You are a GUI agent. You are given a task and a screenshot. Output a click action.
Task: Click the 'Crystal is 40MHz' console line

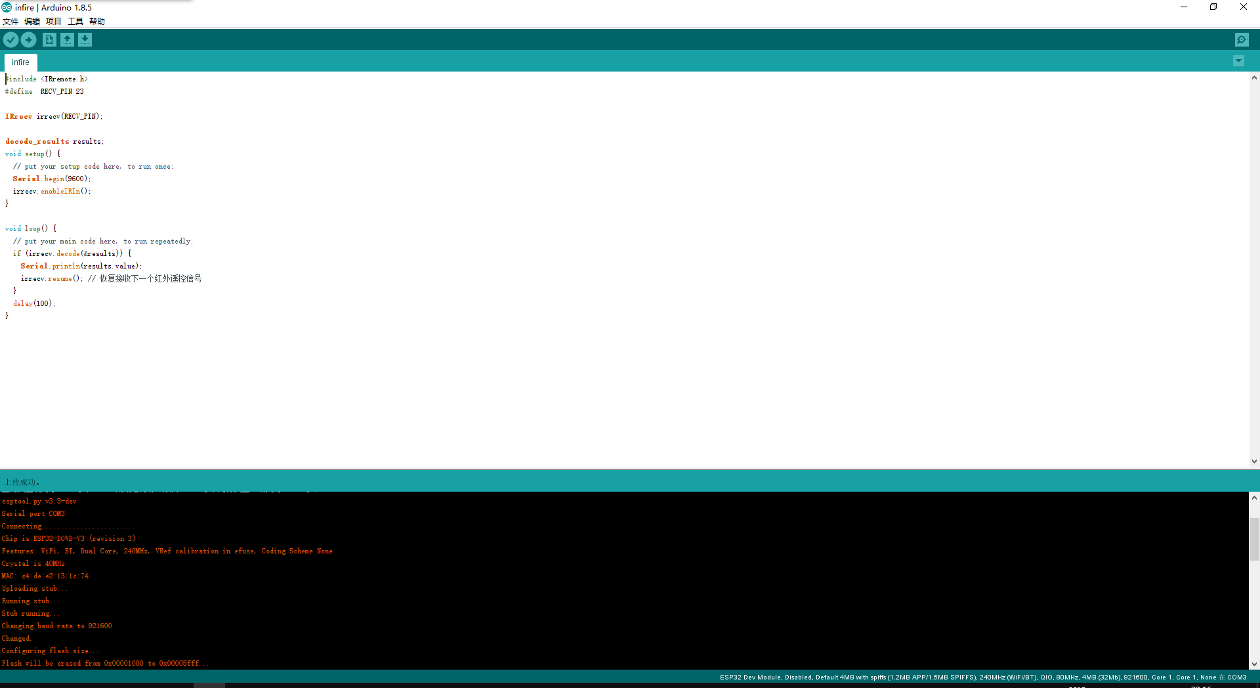(x=33, y=564)
